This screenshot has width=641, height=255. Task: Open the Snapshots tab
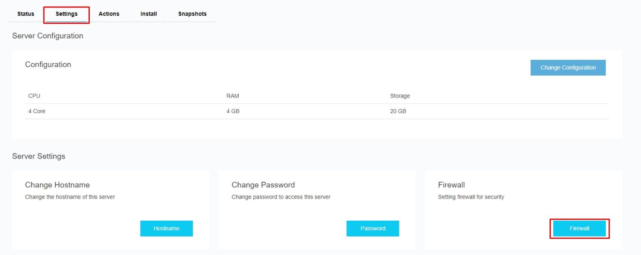192,14
